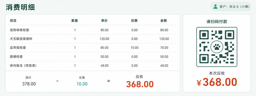256x96 pixels.
Task: Click unit price 80.00 of 血常规检查
Action: click(105, 48)
